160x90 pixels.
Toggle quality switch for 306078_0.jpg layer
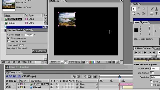coord(57,84)
